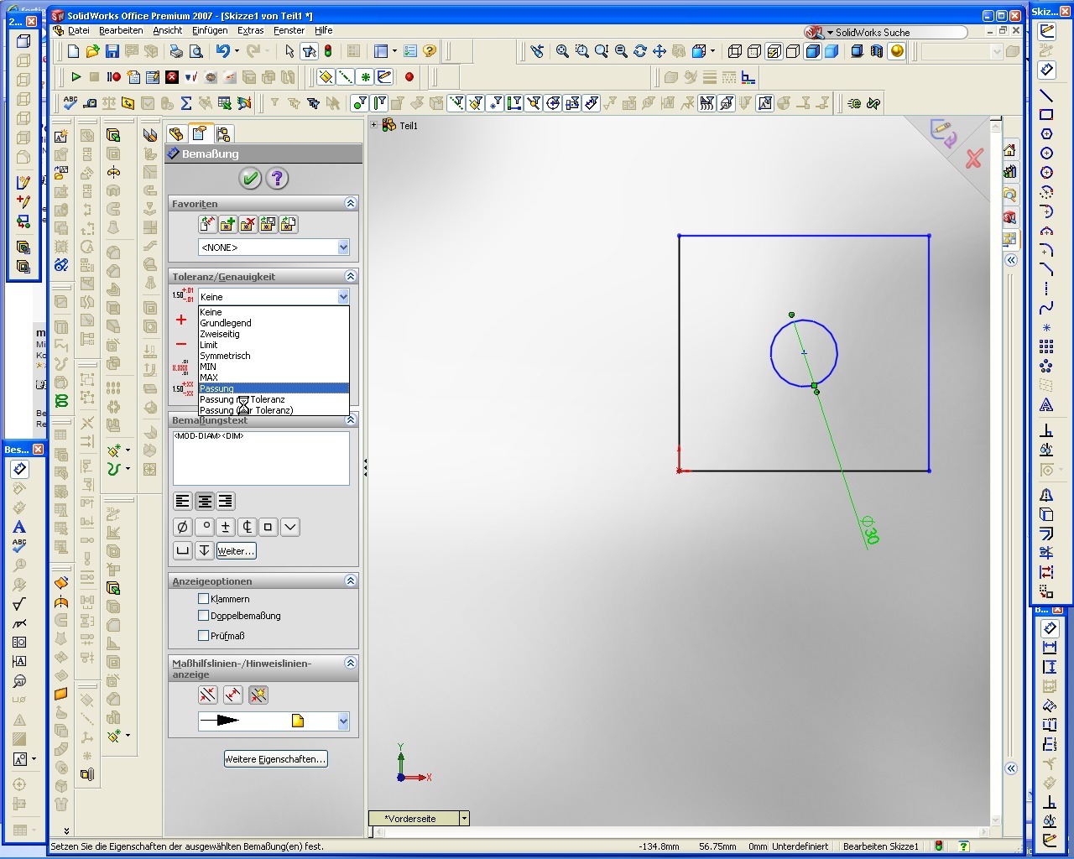Select Symmetrisch in tolerance list
Viewport: 1074px width, 859px height.
[x=274, y=356]
